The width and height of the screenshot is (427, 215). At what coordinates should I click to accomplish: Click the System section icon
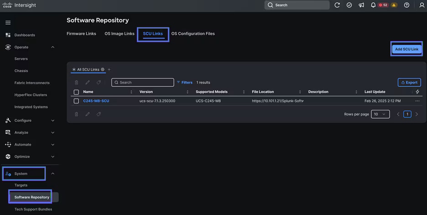[x=8, y=173]
